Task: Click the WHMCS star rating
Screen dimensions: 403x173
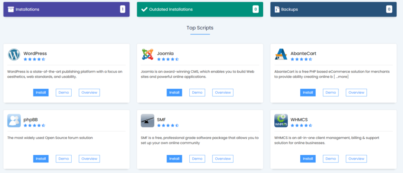Action: (x=301, y=126)
